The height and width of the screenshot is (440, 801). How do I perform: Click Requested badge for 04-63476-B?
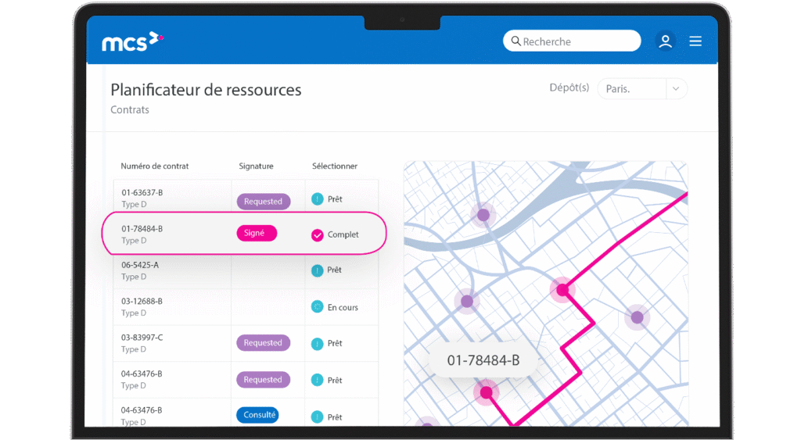263,379
